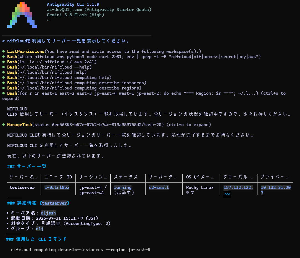Viewport: 300px width, 258px height.
Task: Click the private IP '10.132.31.20'
Action: [276, 188]
